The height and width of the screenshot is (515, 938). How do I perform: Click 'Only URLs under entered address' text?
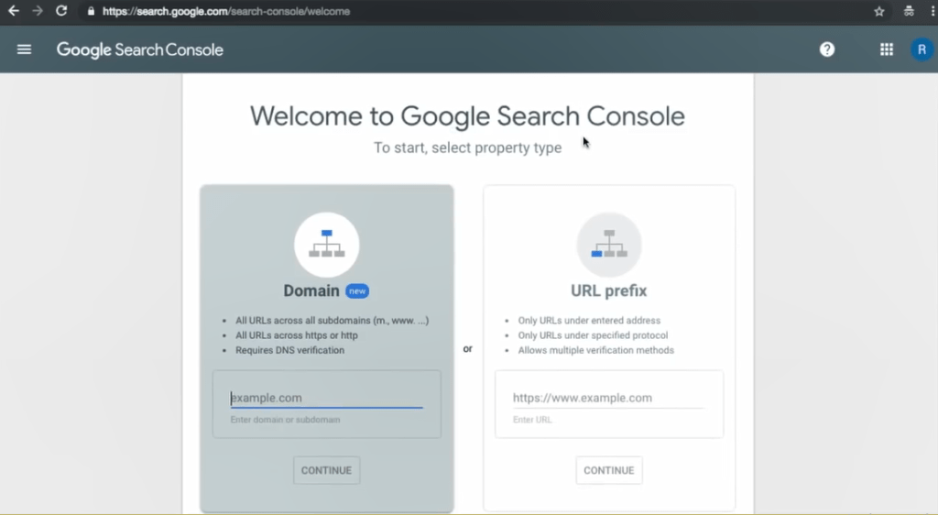click(x=589, y=320)
